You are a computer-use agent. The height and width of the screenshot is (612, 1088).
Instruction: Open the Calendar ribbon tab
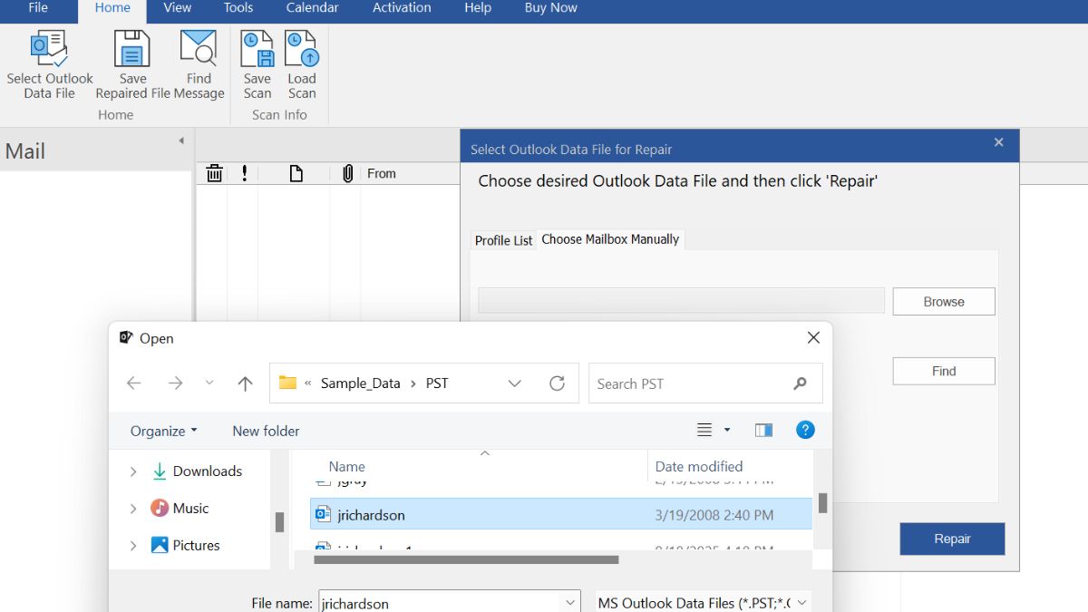pos(312,8)
